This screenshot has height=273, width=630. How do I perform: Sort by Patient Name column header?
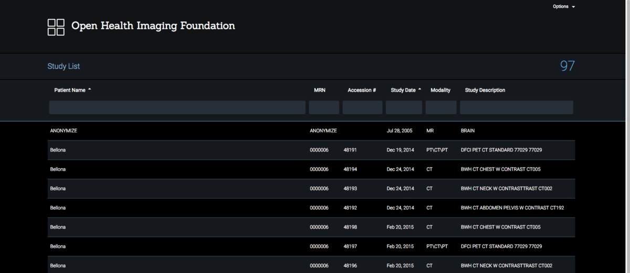point(70,90)
